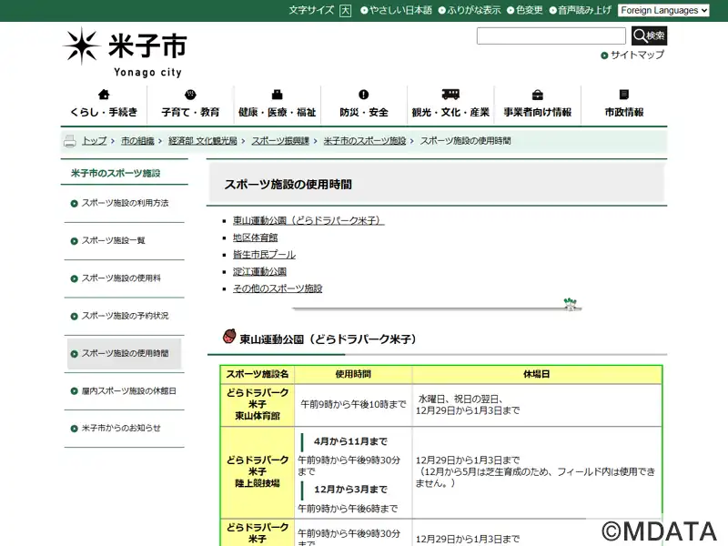
Task: Click the 地区体育館 anchor link
Action: 255,238
